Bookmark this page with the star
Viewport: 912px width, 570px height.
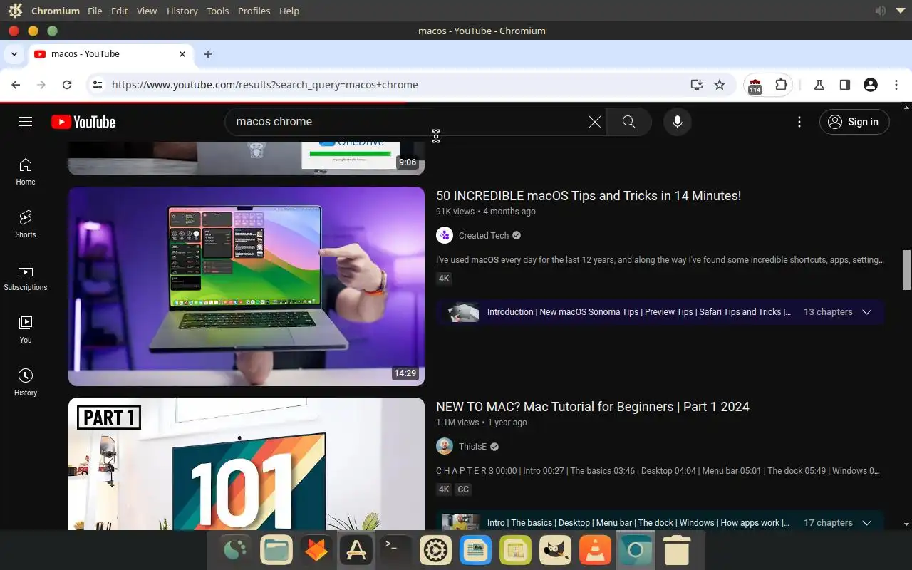click(x=720, y=85)
